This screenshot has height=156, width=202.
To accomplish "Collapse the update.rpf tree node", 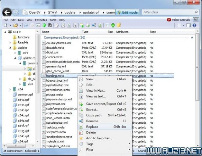I will 15,58.
